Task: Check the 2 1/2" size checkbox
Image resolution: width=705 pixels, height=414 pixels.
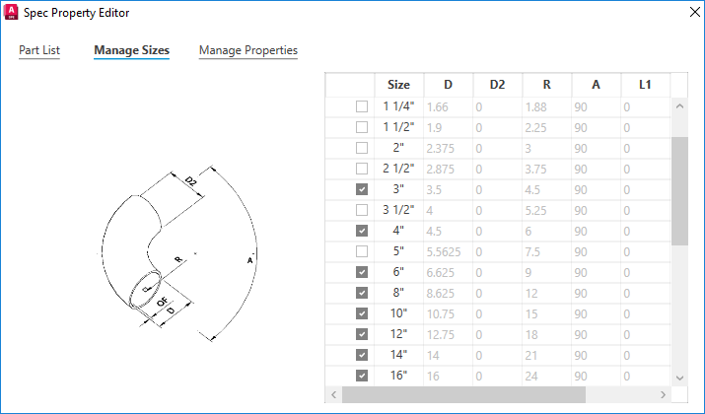Action: pos(362,169)
